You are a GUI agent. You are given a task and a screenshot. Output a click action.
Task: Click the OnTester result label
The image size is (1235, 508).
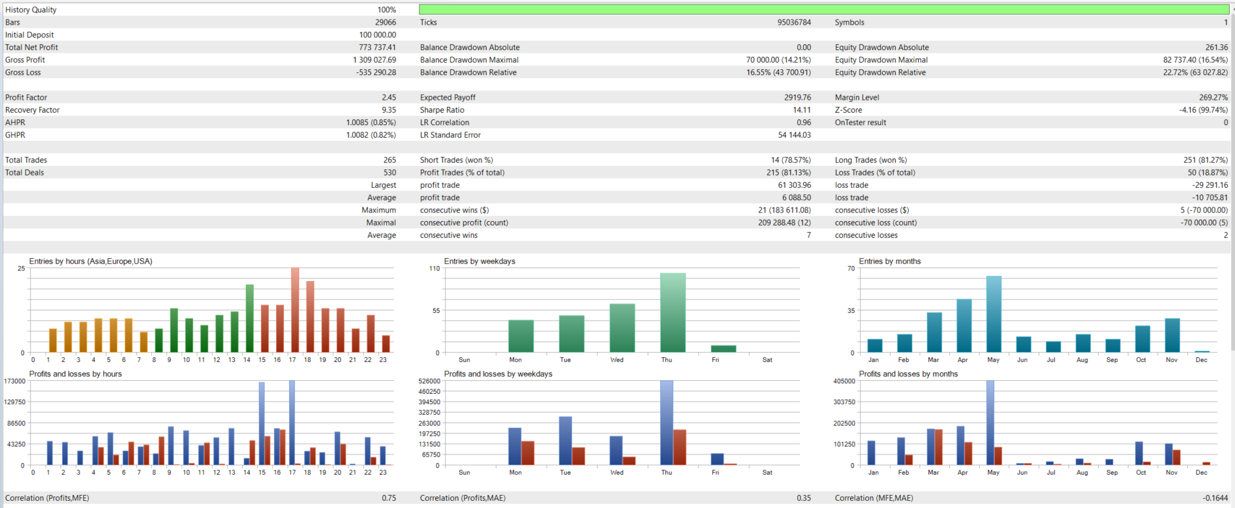[860, 123]
